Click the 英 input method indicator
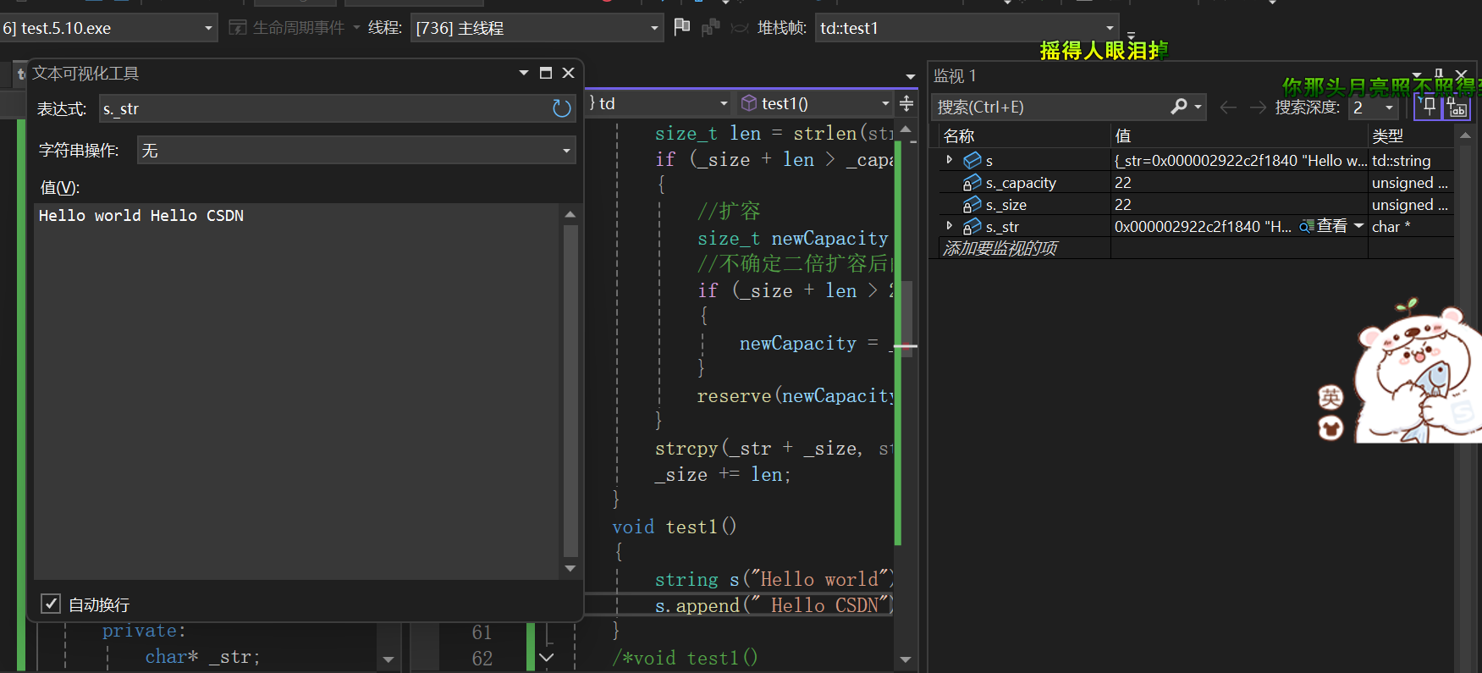 point(1330,397)
